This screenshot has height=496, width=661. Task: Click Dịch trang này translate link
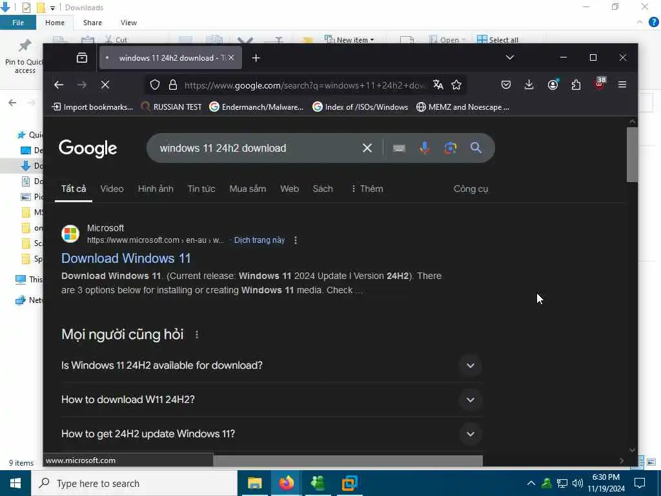pos(259,240)
